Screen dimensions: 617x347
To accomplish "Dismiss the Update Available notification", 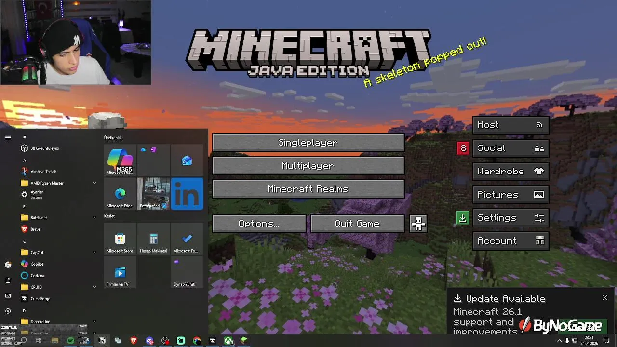I will (x=605, y=297).
